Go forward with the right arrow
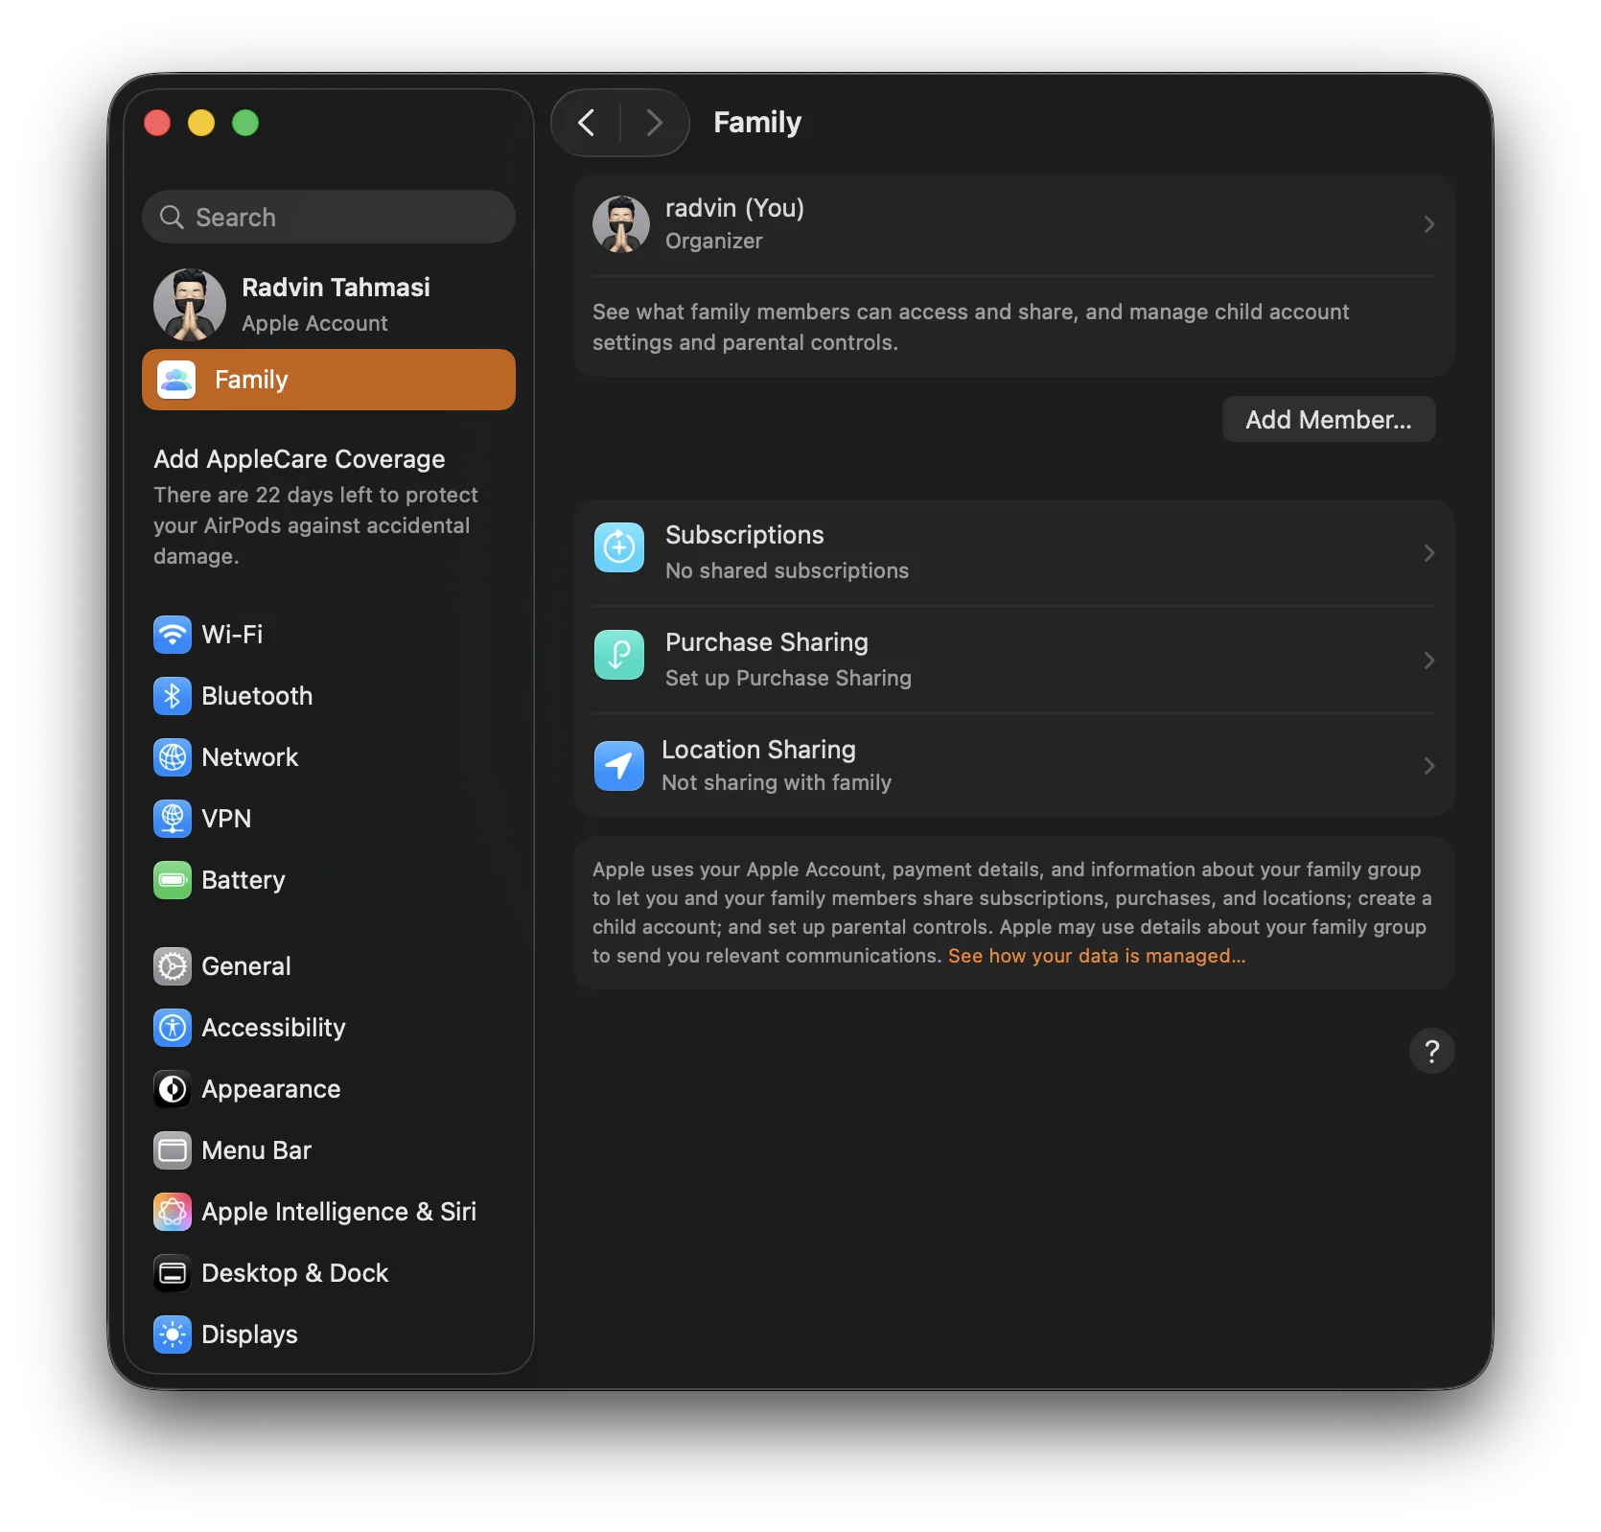 [655, 123]
